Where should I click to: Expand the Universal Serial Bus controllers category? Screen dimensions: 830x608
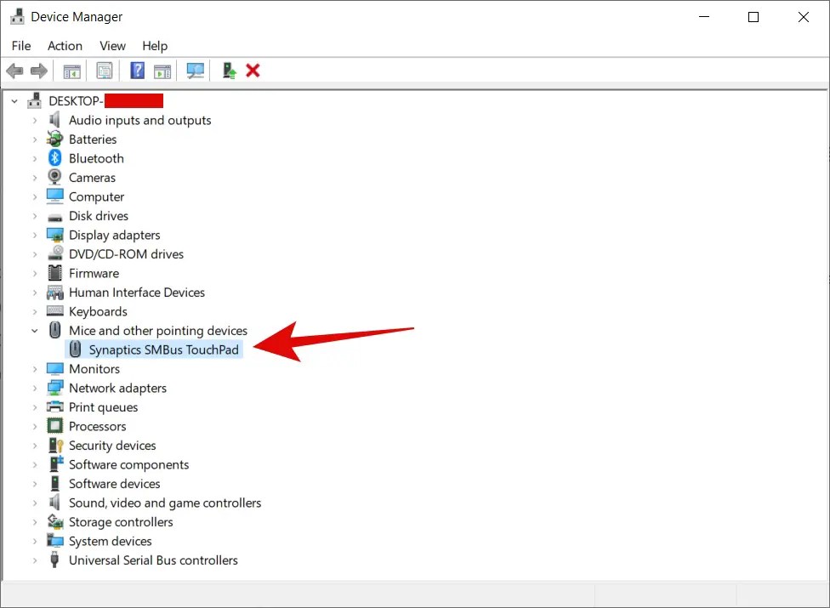pos(34,560)
